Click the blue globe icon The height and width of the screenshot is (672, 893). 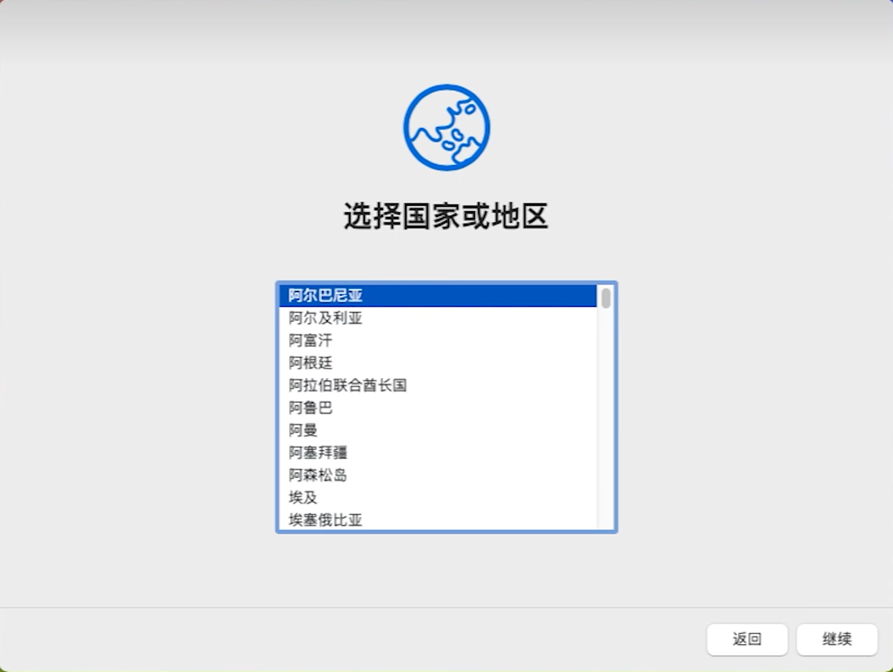pos(446,125)
